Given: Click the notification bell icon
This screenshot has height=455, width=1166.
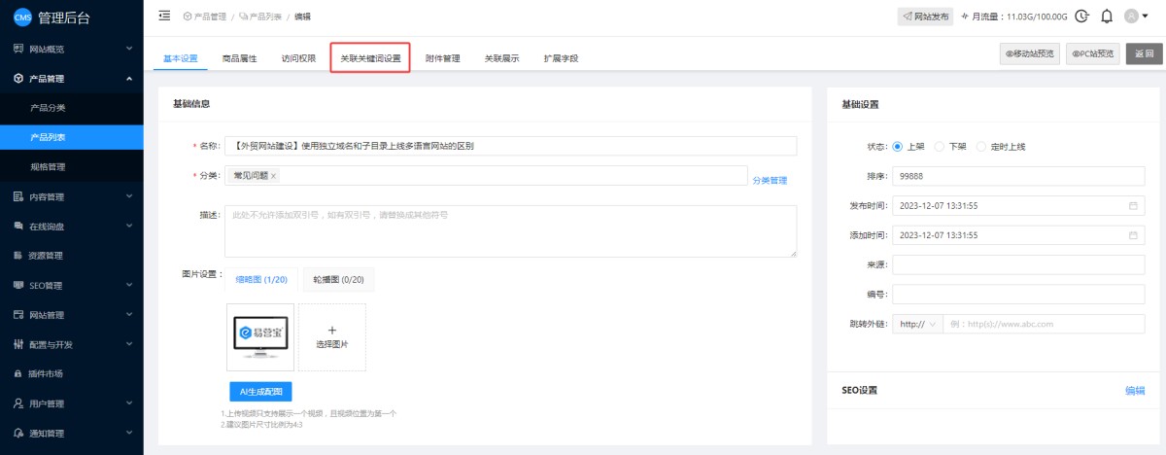Looking at the screenshot, I should (x=1106, y=17).
